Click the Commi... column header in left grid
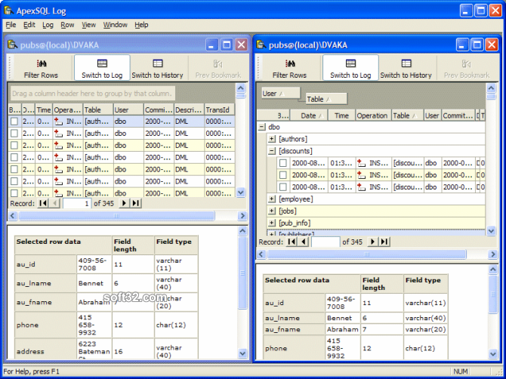Viewport: 506px width, 379px height. 159,110
